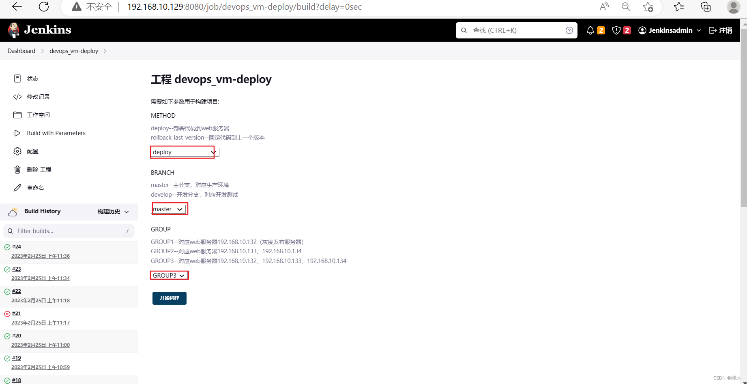Expand Jenkinsadmin user menu chevron
The height and width of the screenshot is (384, 747).
tap(699, 30)
